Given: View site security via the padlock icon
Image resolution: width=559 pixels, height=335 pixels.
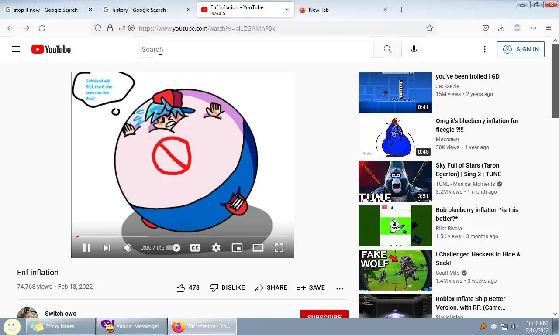Looking at the screenshot, I should click(110, 28).
